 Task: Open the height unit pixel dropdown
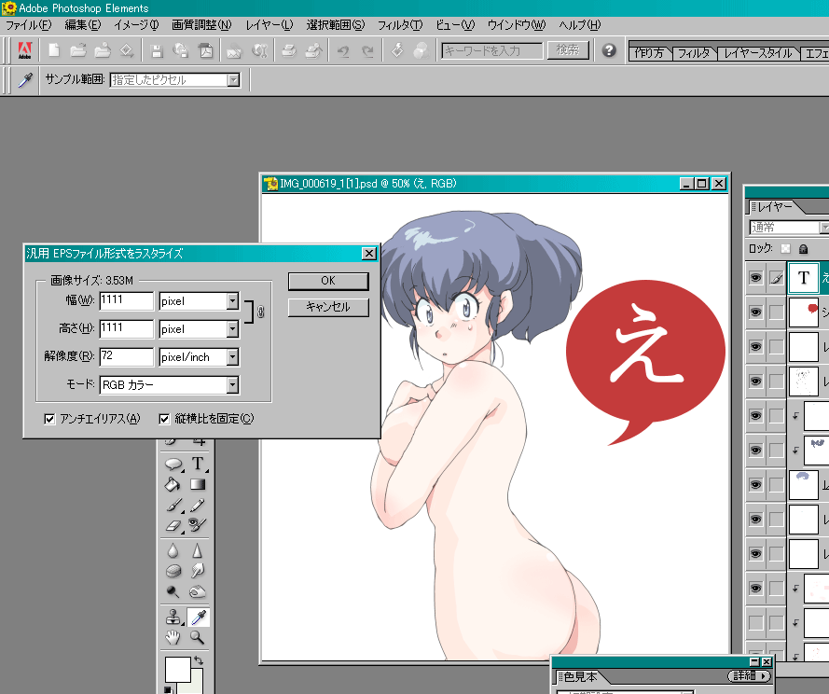(x=232, y=329)
